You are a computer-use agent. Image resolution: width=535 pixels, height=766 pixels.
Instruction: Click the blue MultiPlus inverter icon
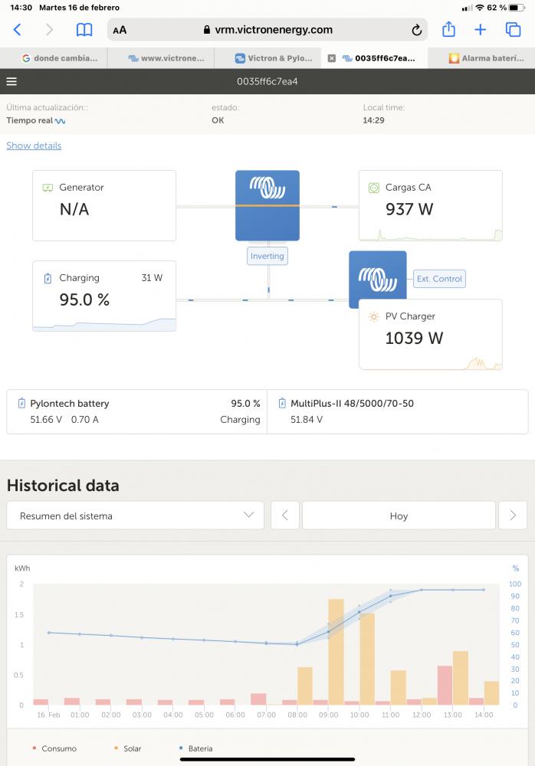[267, 205]
